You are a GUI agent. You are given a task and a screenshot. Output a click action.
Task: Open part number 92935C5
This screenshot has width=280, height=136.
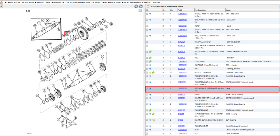(181, 51)
